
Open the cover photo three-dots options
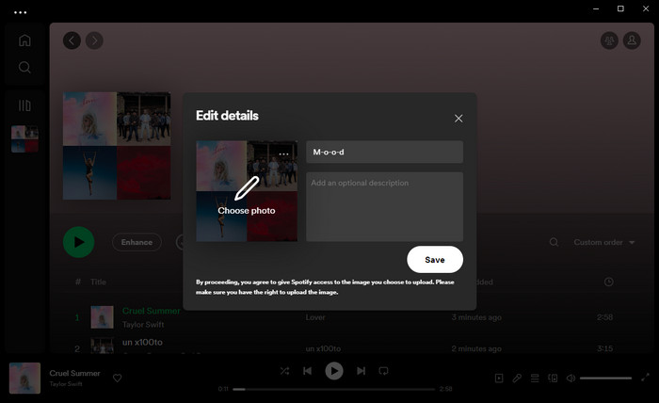(x=283, y=154)
